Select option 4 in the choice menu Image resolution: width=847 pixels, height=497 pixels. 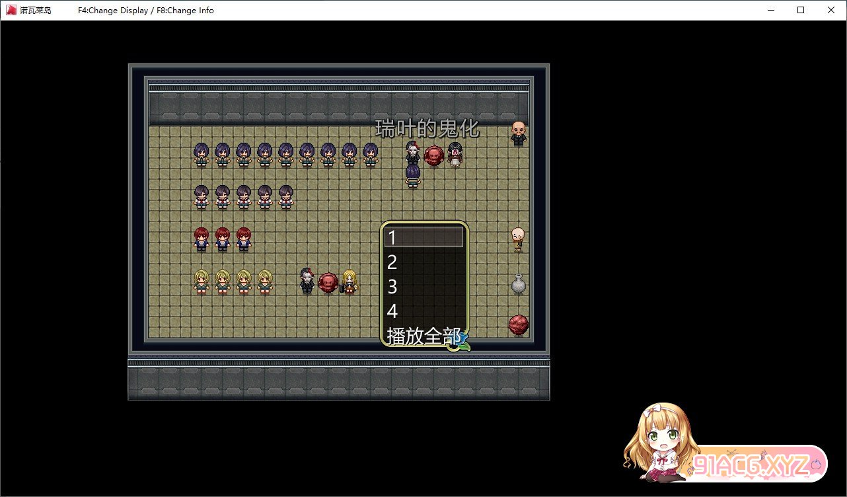coord(423,311)
